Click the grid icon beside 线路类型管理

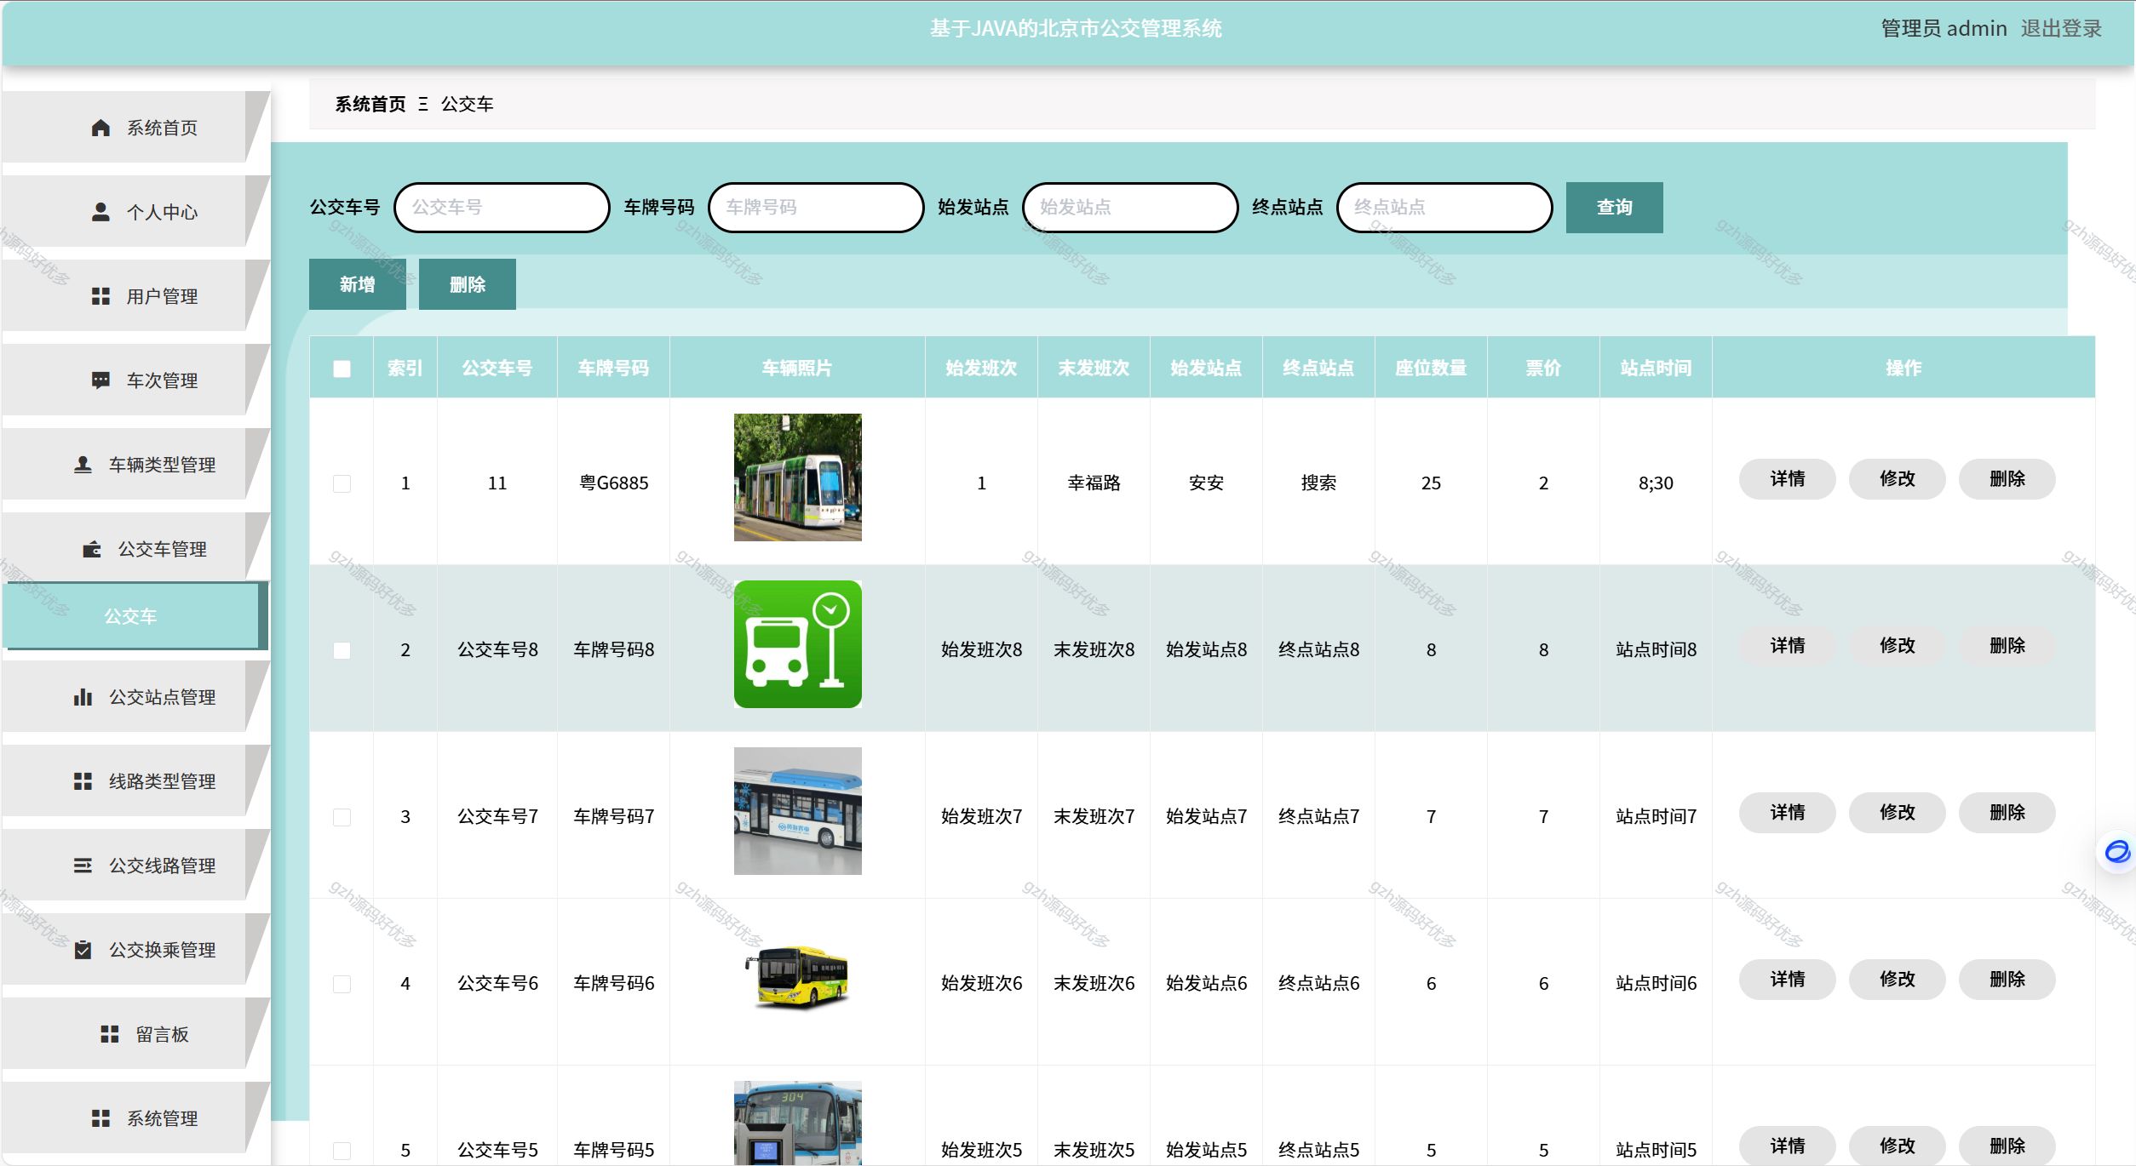83,781
